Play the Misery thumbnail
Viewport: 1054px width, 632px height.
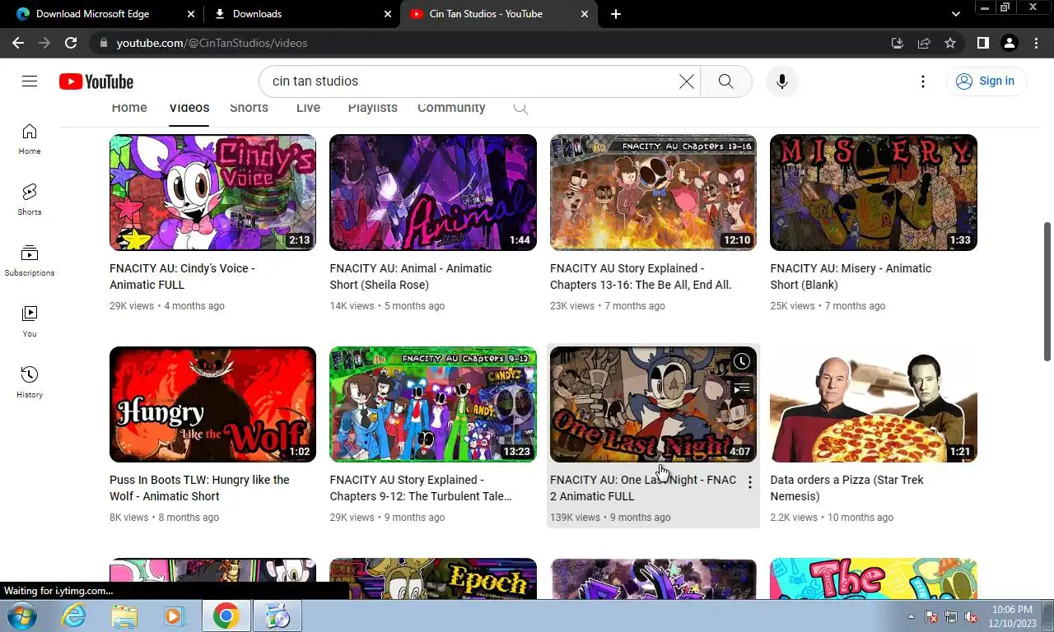pos(874,193)
